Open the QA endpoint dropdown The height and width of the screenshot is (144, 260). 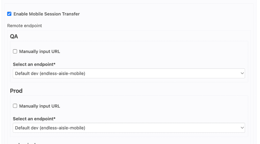(129, 73)
